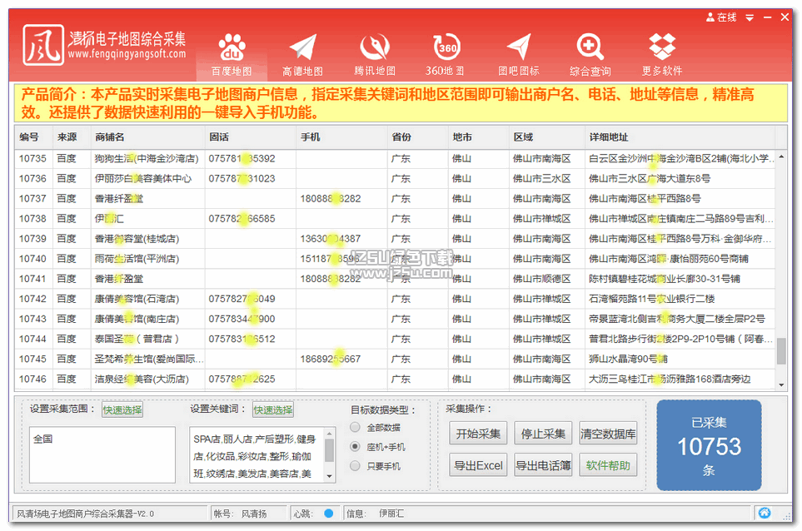The height and width of the screenshot is (531, 802).
Task: Click the 区域 column header
Action: point(547,137)
